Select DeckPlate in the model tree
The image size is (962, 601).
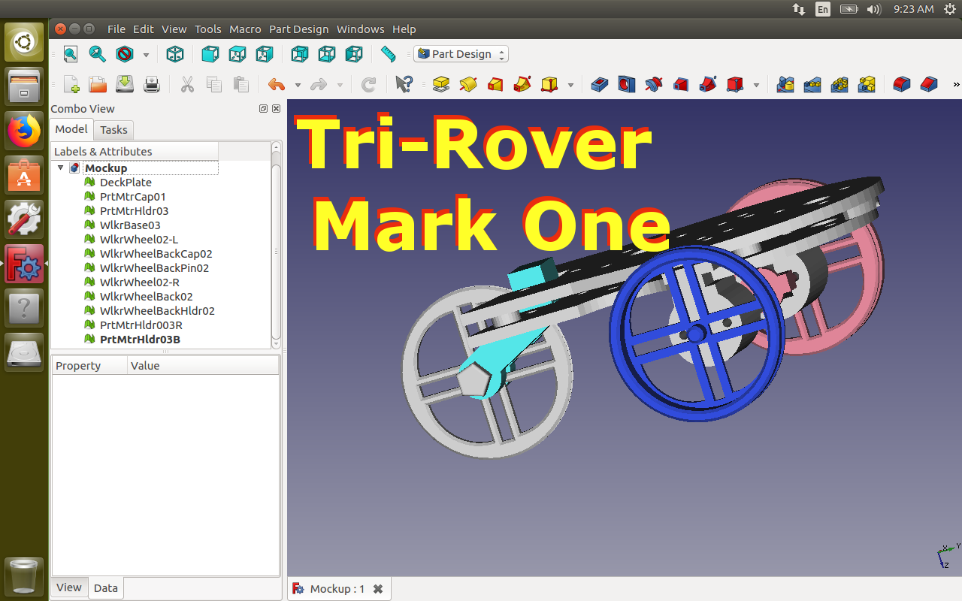126,183
